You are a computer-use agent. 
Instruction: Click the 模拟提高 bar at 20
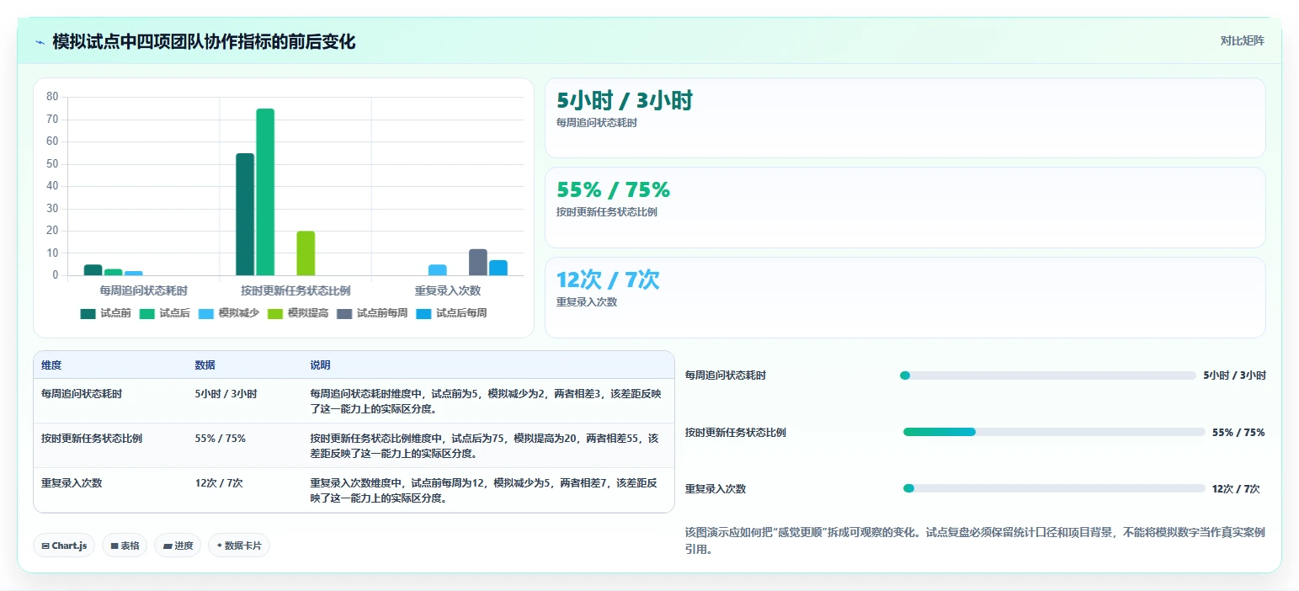pos(306,253)
